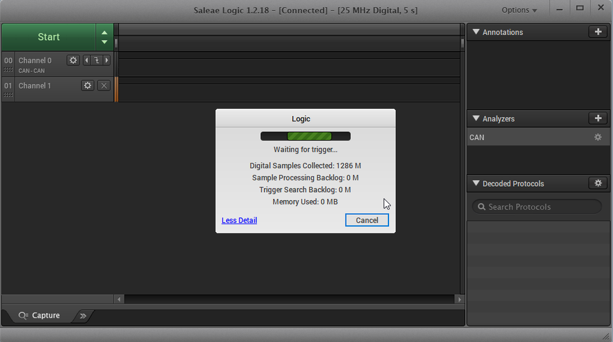Open CAN analyzer settings gear
613x342 pixels.
pos(598,137)
